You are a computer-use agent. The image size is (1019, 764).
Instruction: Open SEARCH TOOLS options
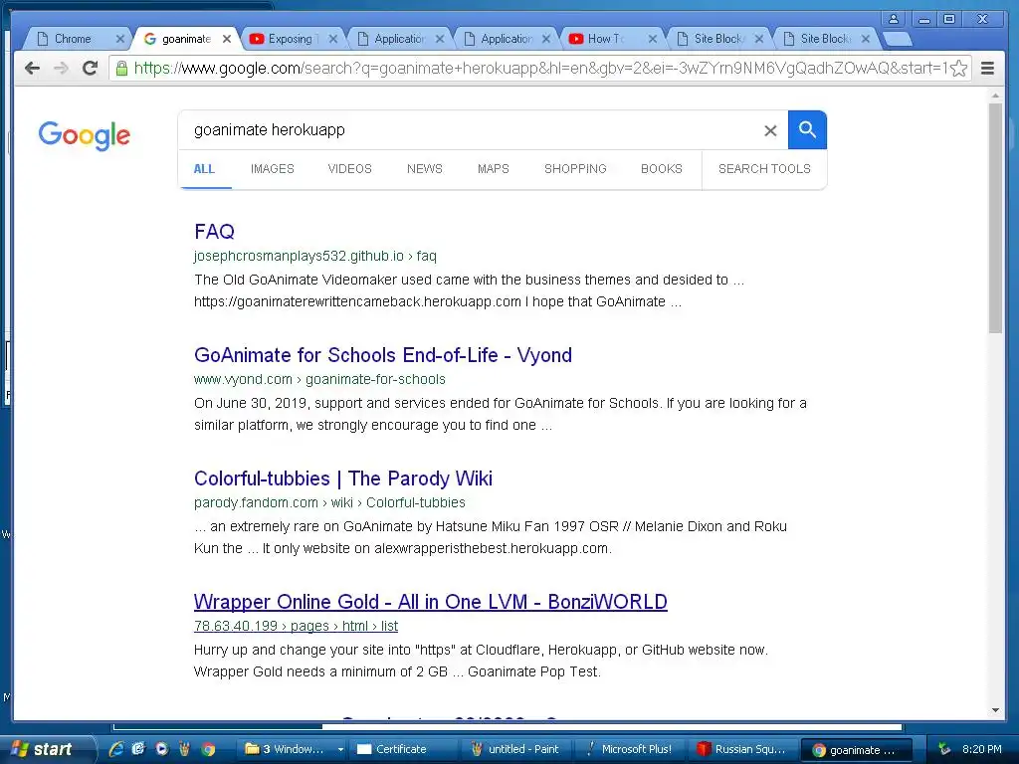(764, 169)
